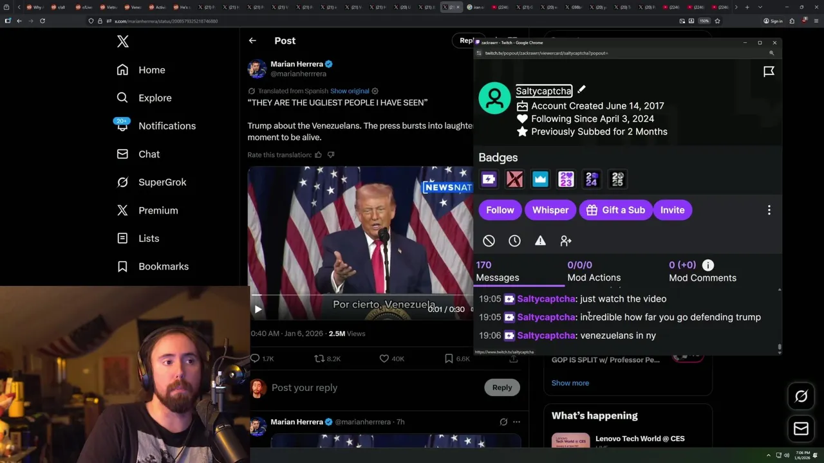Click the Whisper button
The width and height of the screenshot is (824, 463).
tap(550, 210)
